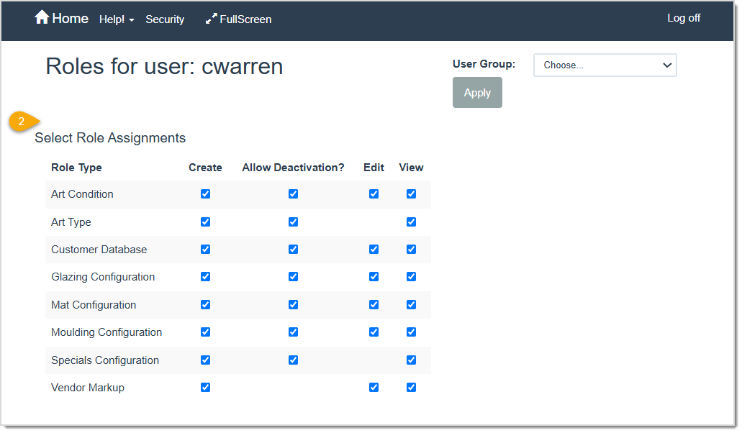Click the FullScreen arrows icon
Screen dimensions: 742x433
click(212, 18)
